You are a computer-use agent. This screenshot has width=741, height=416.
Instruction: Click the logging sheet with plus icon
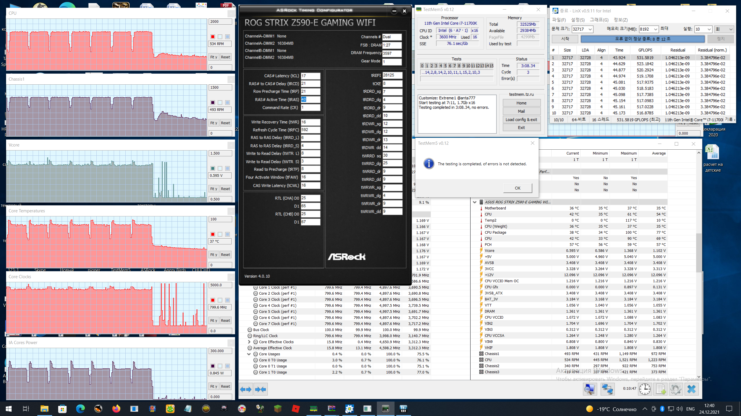[661, 389]
